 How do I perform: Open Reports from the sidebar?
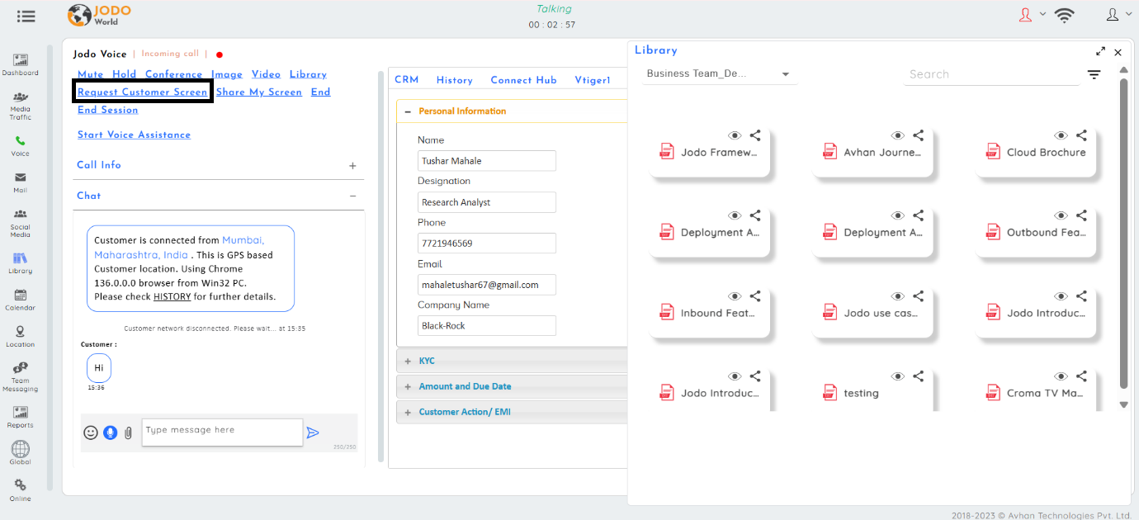click(20, 417)
